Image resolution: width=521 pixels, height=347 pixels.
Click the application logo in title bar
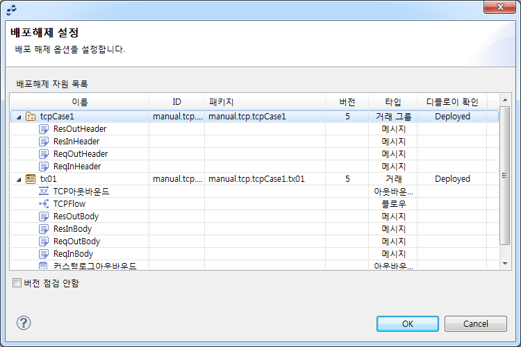click(x=12, y=10)
